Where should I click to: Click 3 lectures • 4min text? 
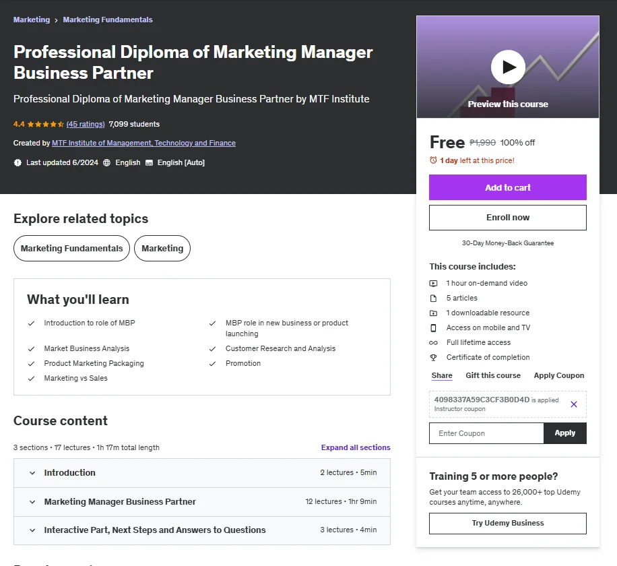point(348,530)
